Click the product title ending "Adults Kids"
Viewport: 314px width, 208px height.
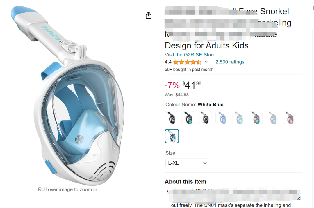(206, 45)
